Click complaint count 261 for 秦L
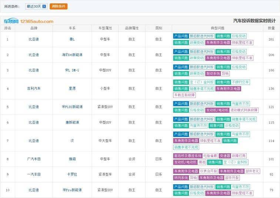The height and width of the screenshot is (198, 280). [x=271, y=39]
